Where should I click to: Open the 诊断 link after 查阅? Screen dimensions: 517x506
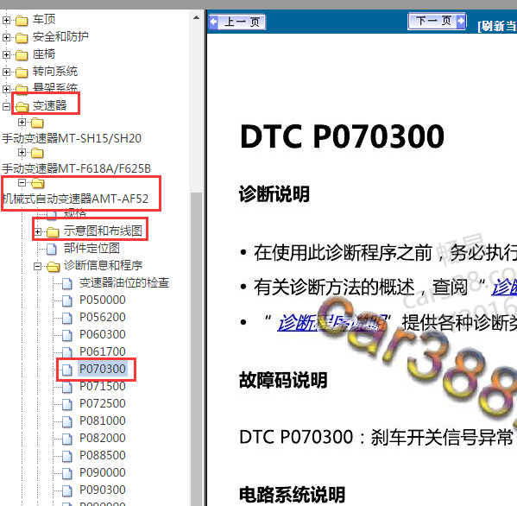tap(504, 288)
